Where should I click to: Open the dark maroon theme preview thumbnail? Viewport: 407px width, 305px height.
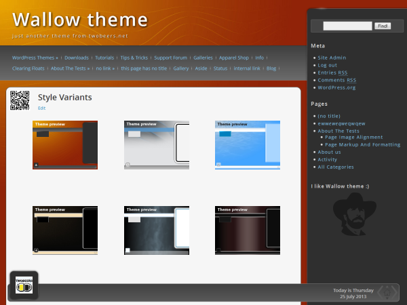[x=248, y=230]
